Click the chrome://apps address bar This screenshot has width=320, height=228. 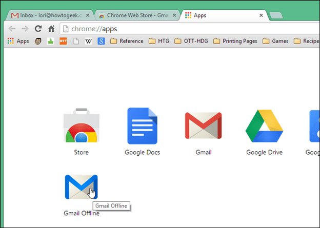[190, 29]
